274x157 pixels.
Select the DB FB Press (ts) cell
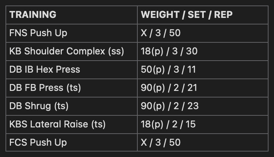tap(72, 88)
